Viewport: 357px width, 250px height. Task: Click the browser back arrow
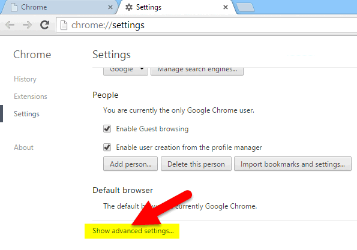click(x=10, y=25)
